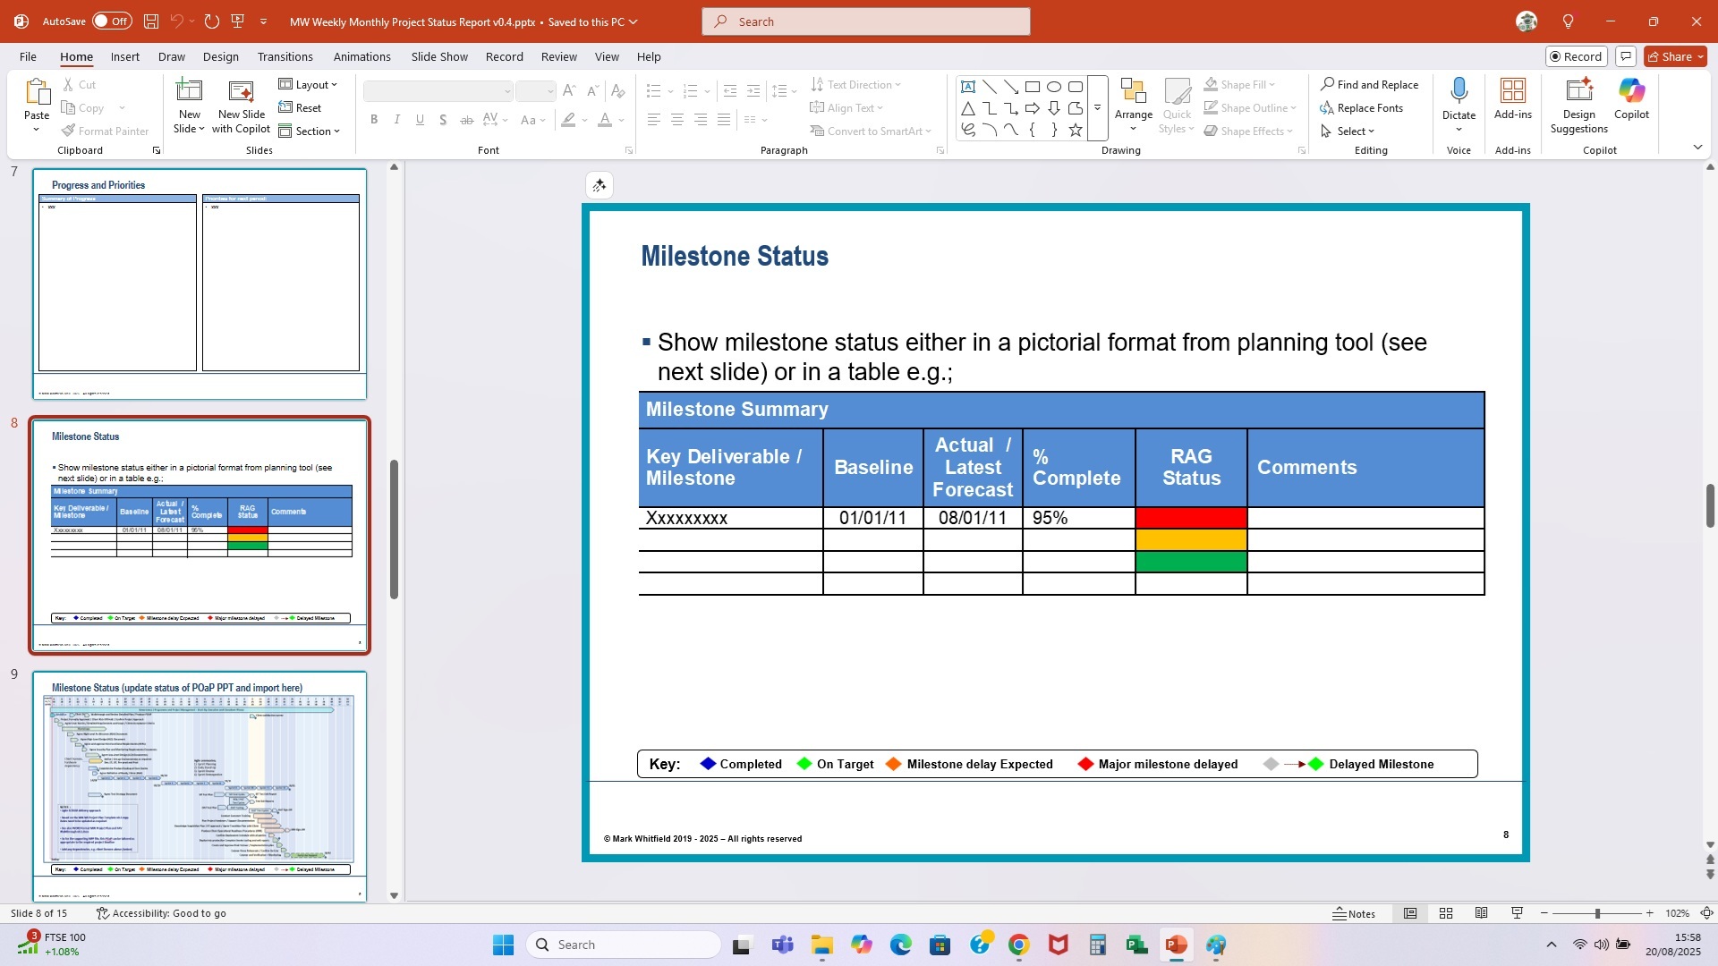The height and width of the screenshot is (966, 1718).
Task: Apply bold formatting
Action: coord(374,119)
